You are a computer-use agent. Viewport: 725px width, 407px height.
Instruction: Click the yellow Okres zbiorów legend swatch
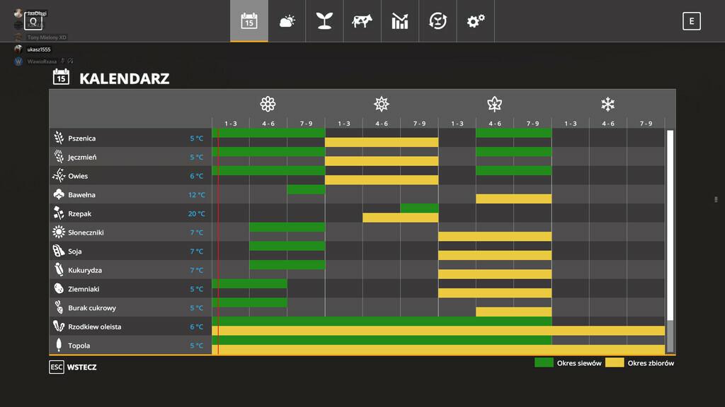614,362
